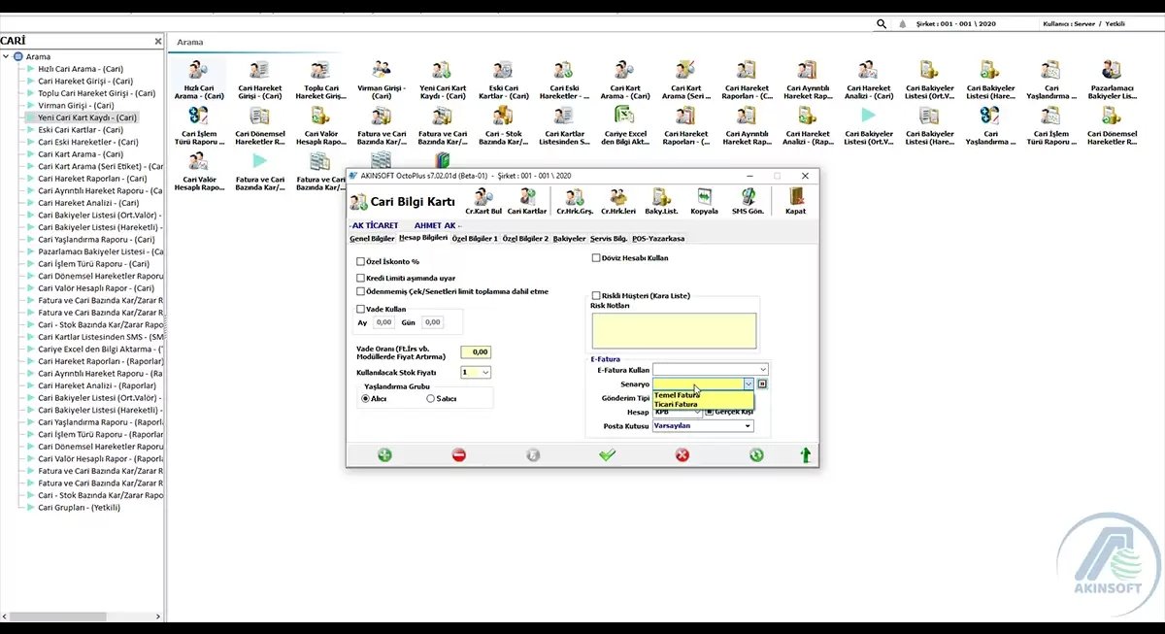Click the green plus add-record icon
The width and height of the screenshot is (1165, 634).
384,454
